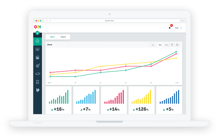Open the image gallery sidebar icon
219x137 pixels.
point(38,58)
